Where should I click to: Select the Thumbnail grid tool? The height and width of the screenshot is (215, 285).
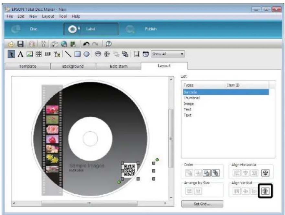tap(38, 54)
